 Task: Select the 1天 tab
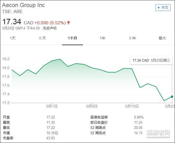(13, 38)
